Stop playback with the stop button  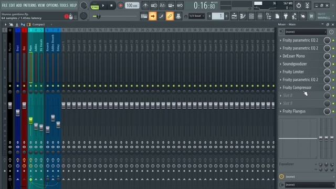pos(111,6)
